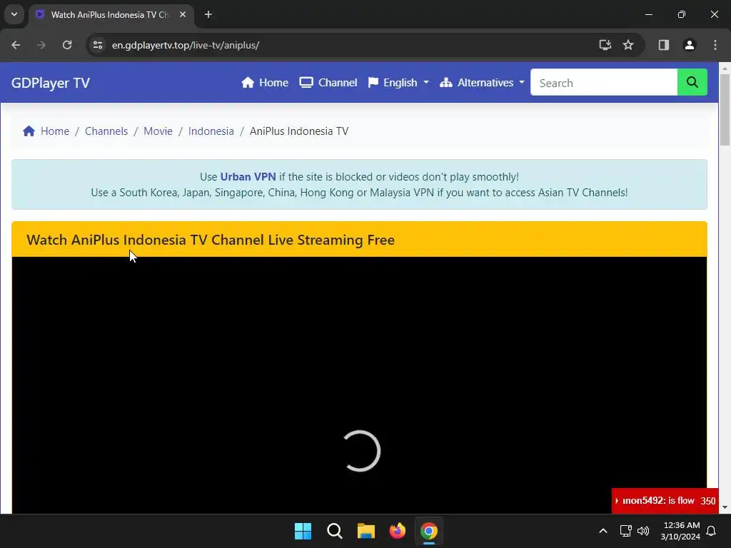Viewport: 731px width, 548px height.
Task: Open the Urban VPN link
Action: pos(248,177)
